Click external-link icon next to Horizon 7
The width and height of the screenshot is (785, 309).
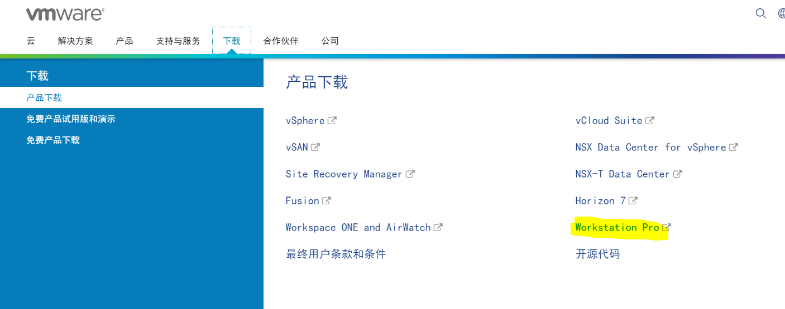[633, 200]
